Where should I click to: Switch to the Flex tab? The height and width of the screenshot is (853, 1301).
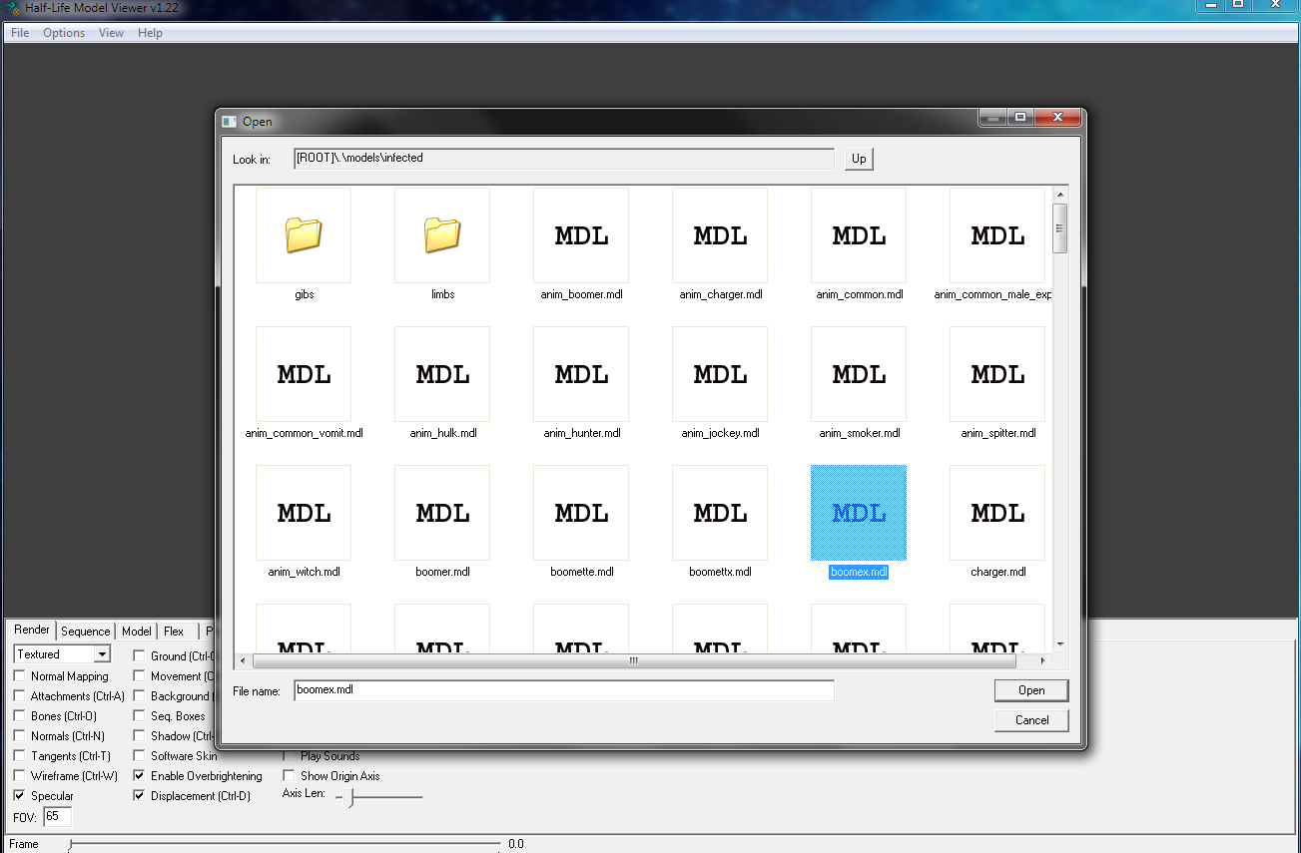pos(174,632)
